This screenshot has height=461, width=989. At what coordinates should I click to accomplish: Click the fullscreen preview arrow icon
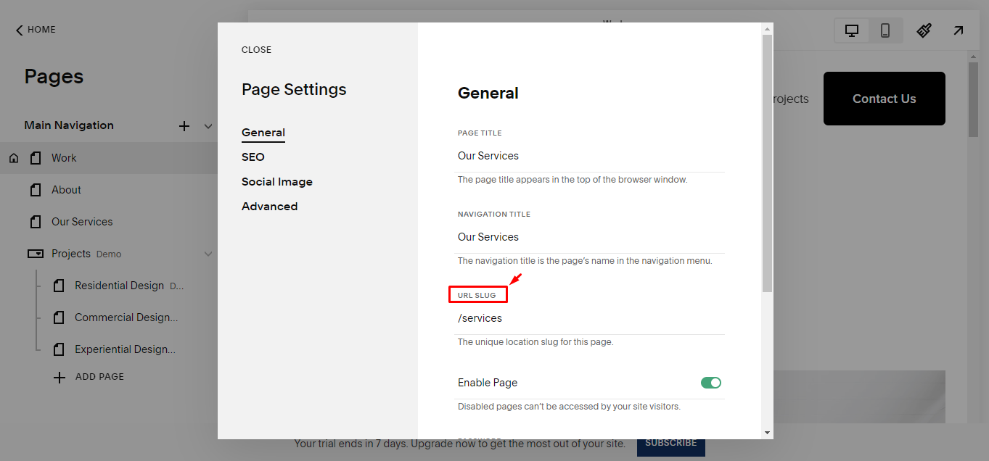pyautogui.click(x=958, y=30)
